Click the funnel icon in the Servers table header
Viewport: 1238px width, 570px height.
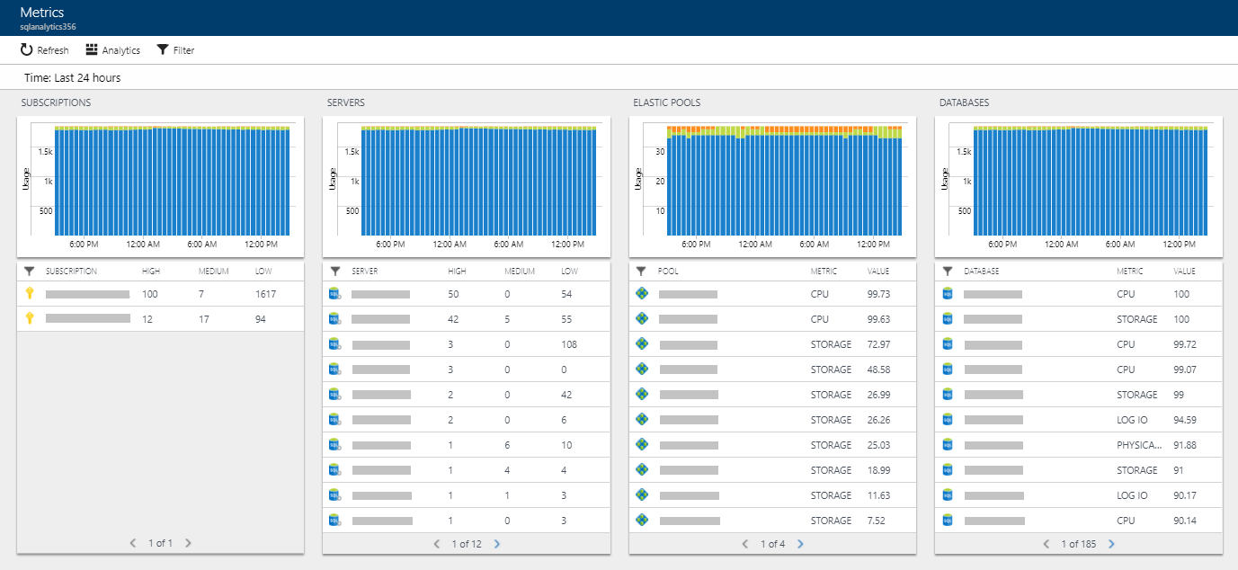[334, 271]
